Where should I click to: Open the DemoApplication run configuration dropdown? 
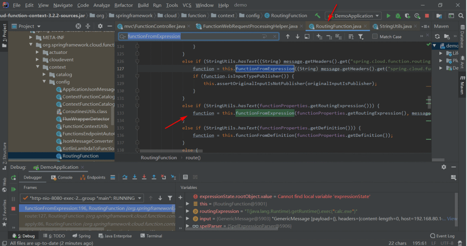353,16
